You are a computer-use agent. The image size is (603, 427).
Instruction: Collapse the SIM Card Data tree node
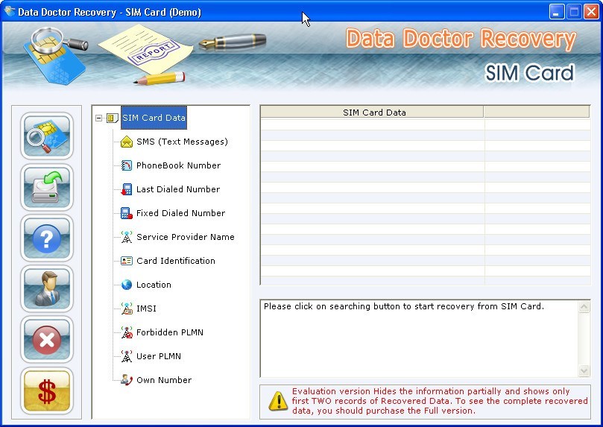click(99, 118)
